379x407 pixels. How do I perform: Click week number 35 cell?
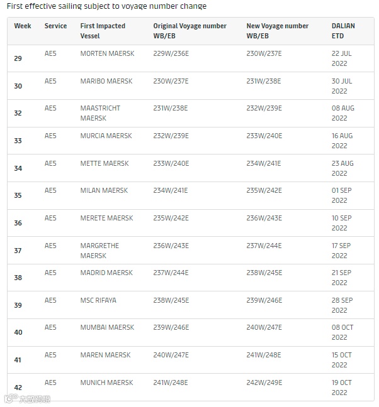click(x=18, y=195)
